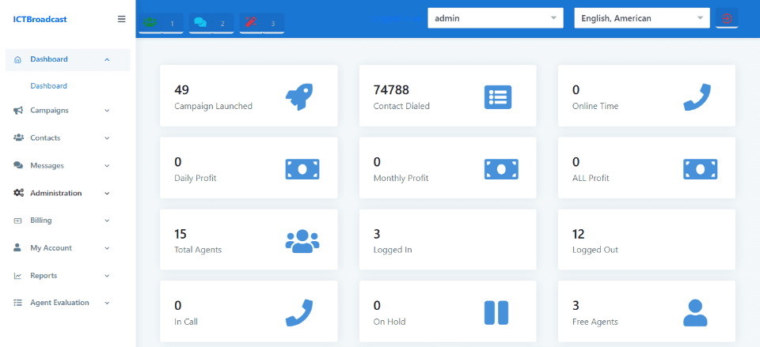Expand the Messages menu chevron

[107, 165]
